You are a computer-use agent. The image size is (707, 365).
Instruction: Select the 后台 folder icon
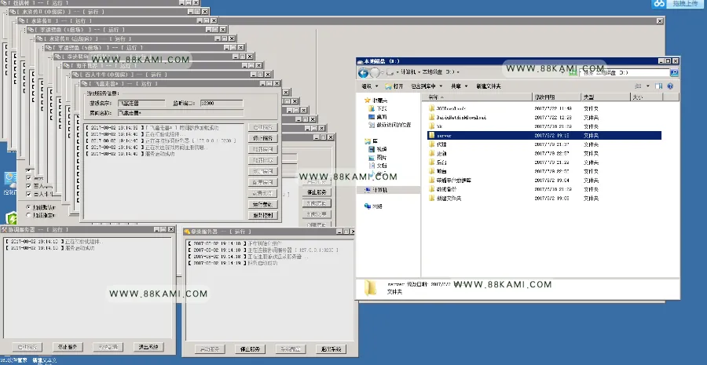[431, 162]
